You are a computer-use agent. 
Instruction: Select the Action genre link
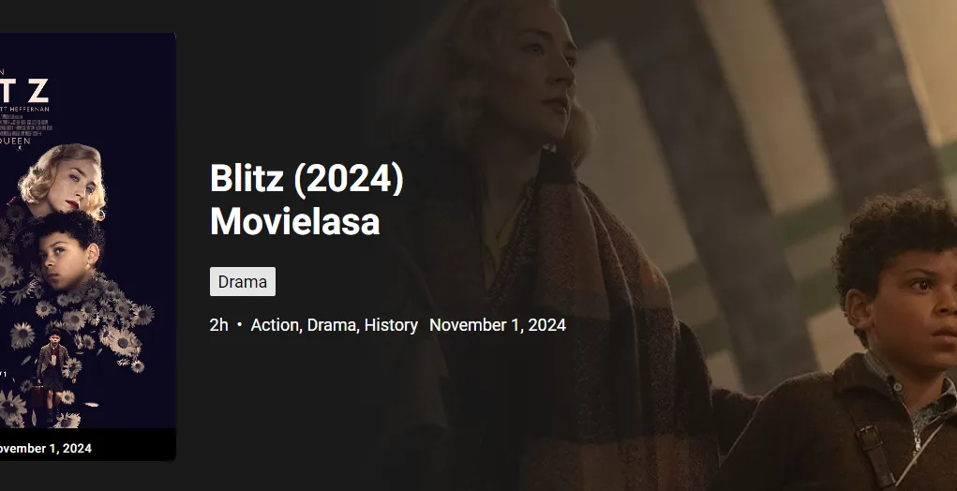click(x=276, y=325)
